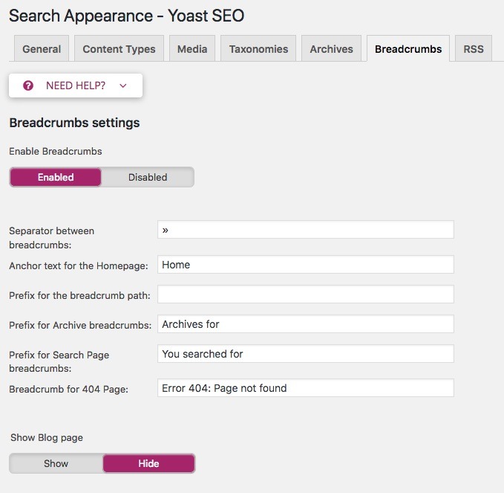Click the 'Breadcrumb for 404 Page:' label

pyautogui.click(x=68, y=390)
